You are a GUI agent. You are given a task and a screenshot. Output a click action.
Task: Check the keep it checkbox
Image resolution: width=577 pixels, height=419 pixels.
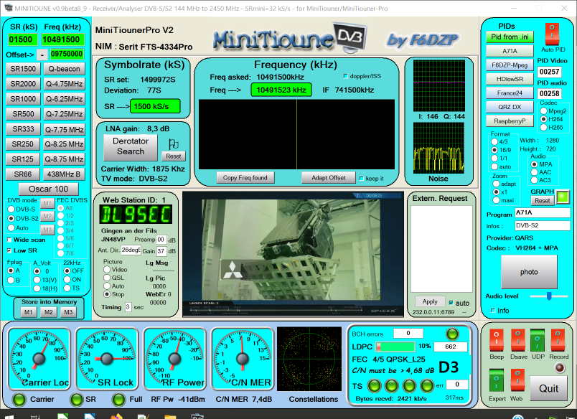pyautogui.click(x=362, y=179)
